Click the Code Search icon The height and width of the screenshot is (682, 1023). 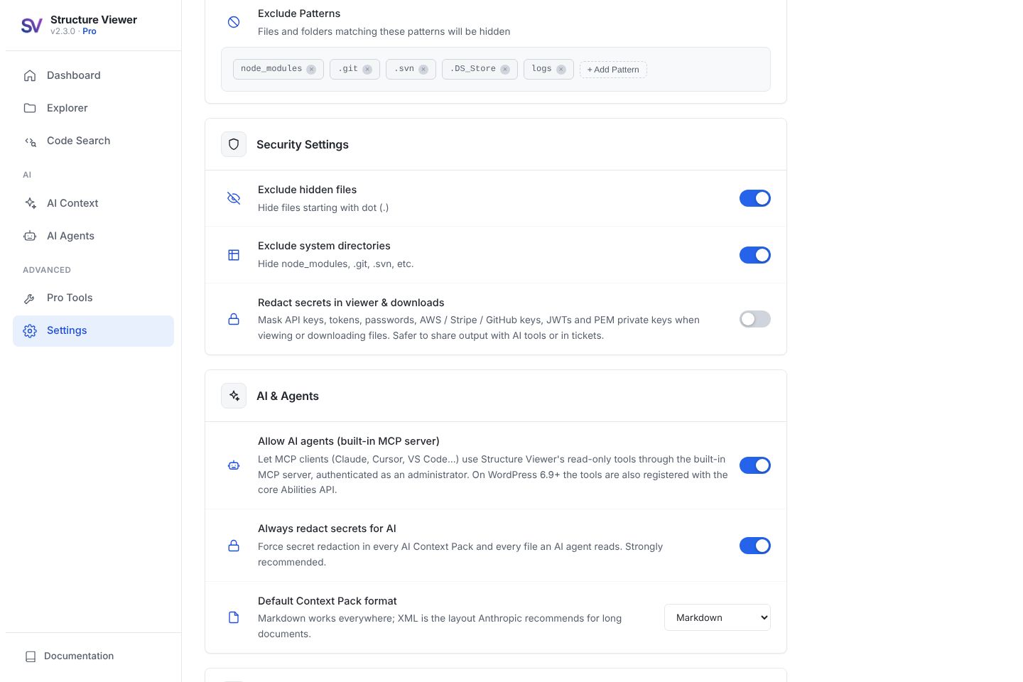(30, 141)
